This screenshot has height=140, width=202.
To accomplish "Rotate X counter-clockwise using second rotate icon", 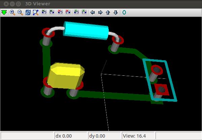I will [x=52, y=13].
